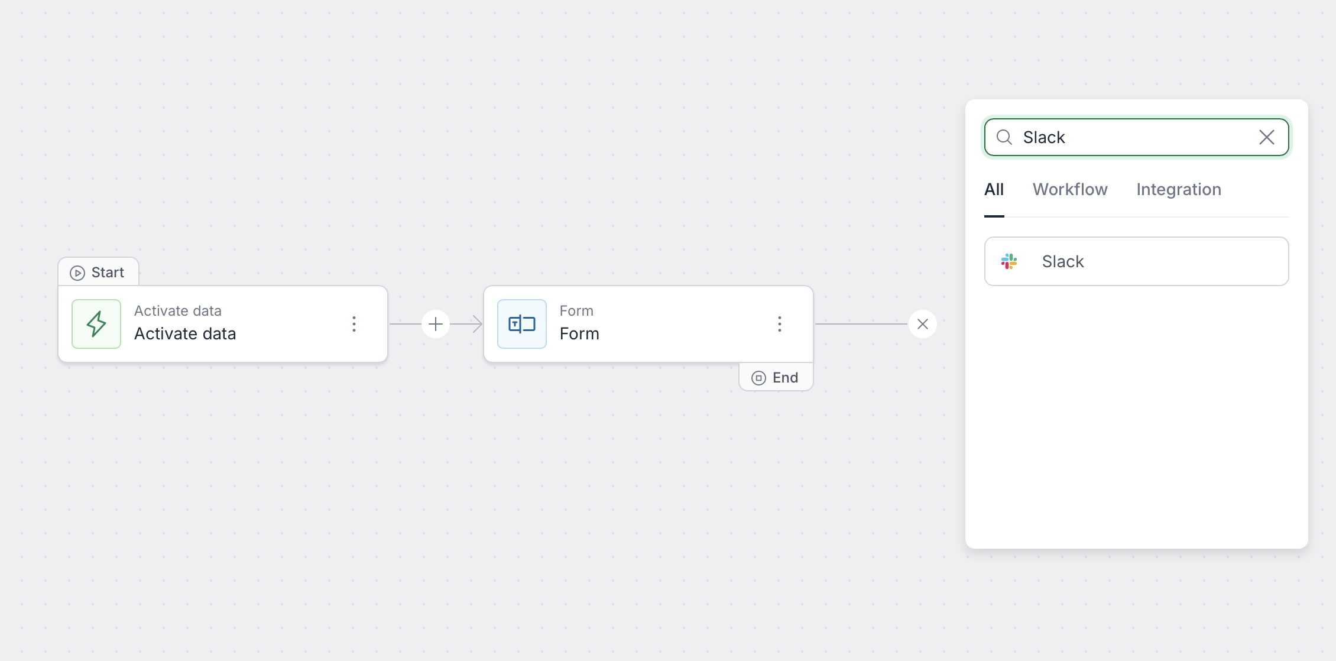Screen dimensions: 1336x661
Task: Click the magnifying glass search icon
Action: point(1004,137)
